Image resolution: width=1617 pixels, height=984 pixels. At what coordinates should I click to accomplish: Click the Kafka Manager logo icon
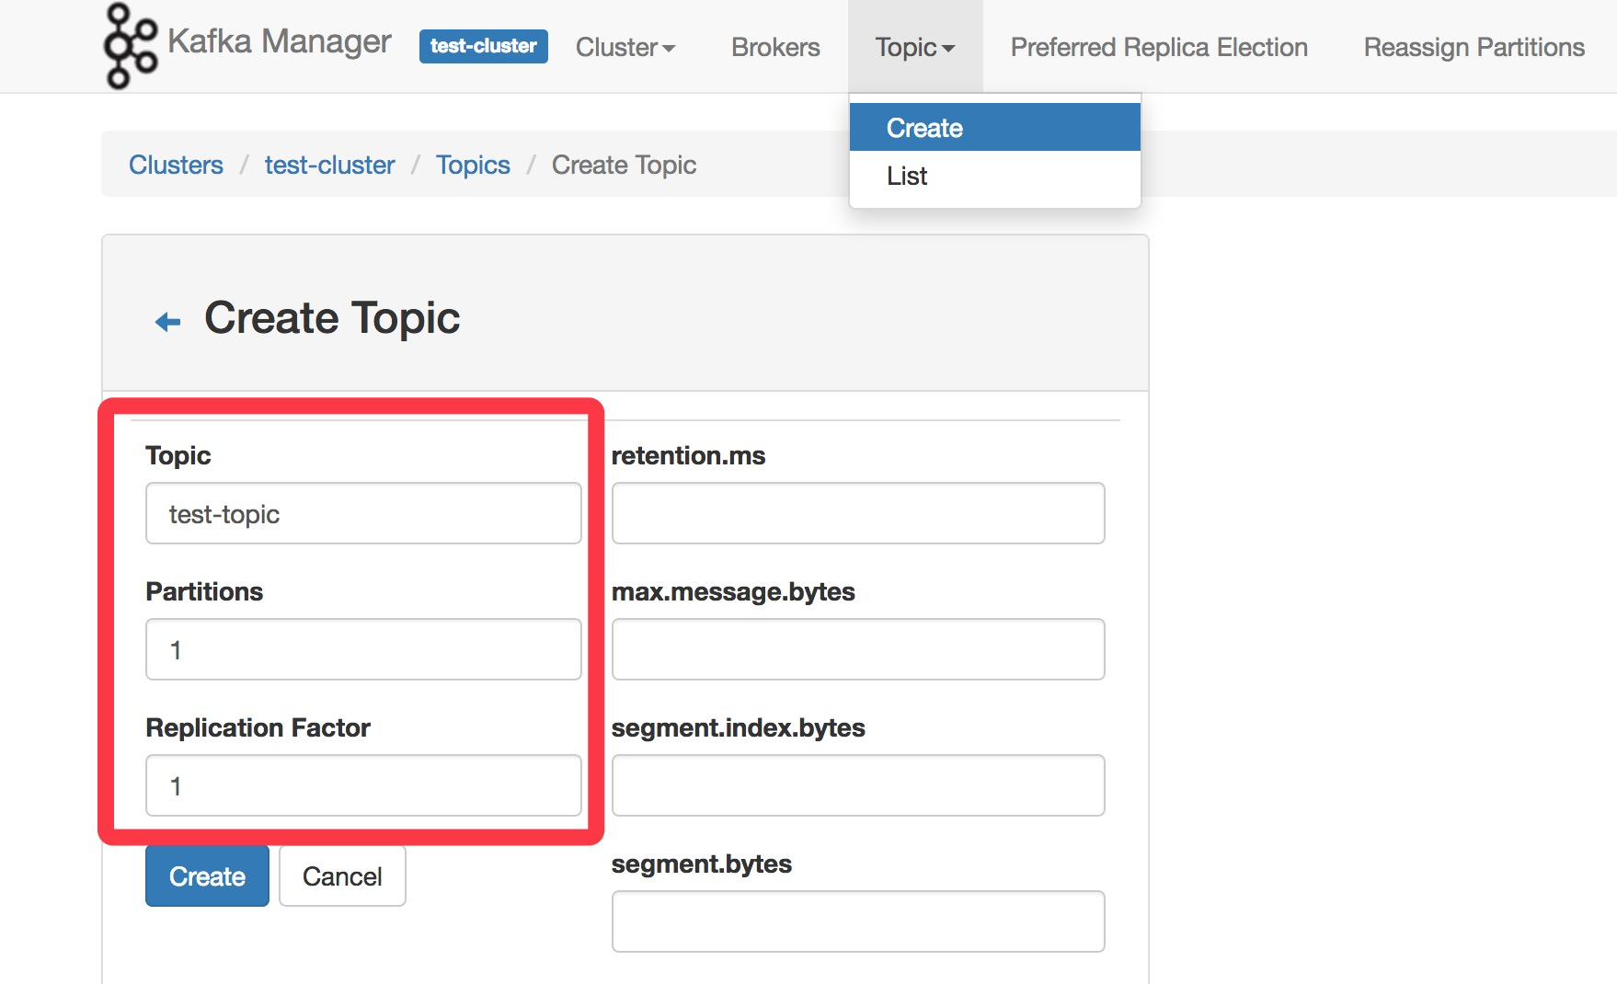(130, 46)
